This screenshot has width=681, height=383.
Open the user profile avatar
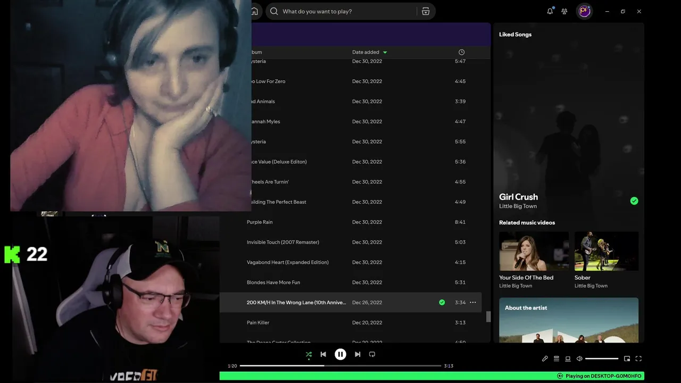585,11
